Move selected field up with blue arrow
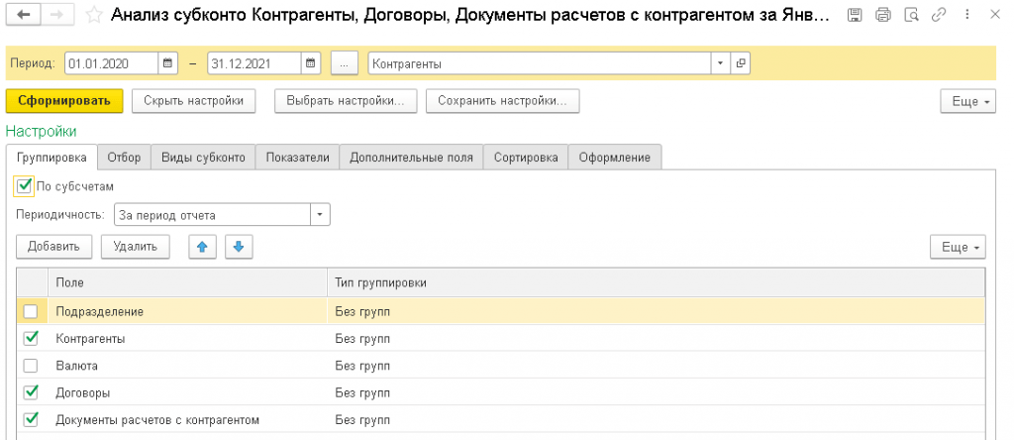The image size is (1014, 440). 202,247
